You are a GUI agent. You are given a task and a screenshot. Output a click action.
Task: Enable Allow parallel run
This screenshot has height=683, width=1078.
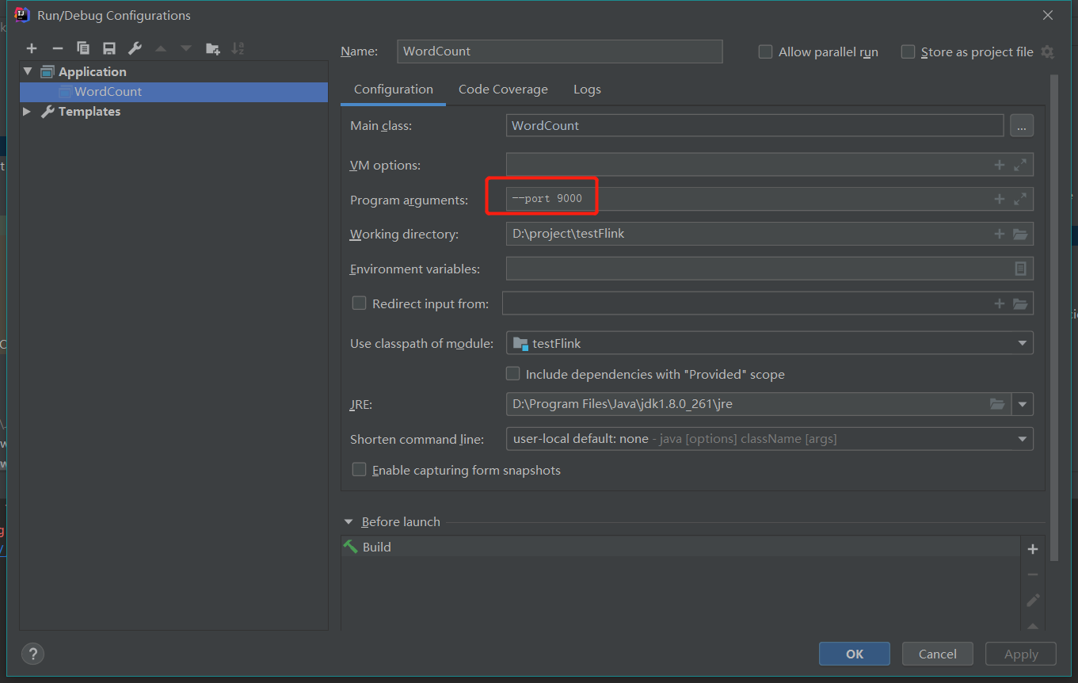[x=765, y=52]
